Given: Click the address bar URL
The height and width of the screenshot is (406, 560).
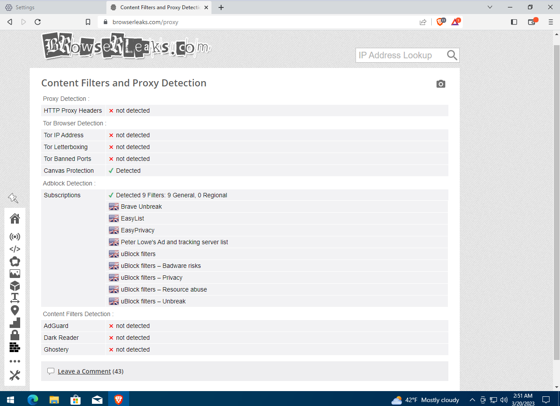Looking at the screenshot, I should click(x=145, y=22).
